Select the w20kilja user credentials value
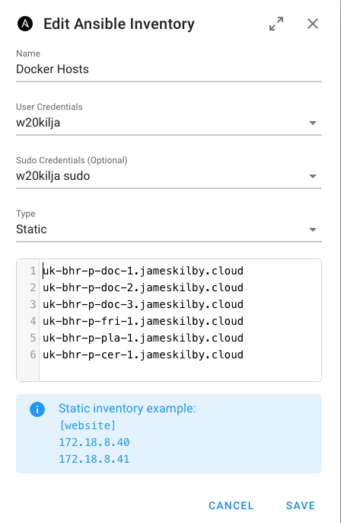Viewport: 341px width, 523px height. 38,123
